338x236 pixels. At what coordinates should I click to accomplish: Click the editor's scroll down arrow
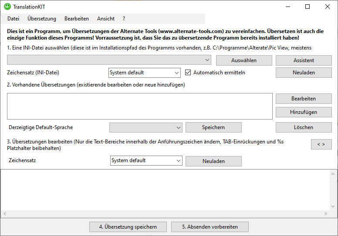333,206
